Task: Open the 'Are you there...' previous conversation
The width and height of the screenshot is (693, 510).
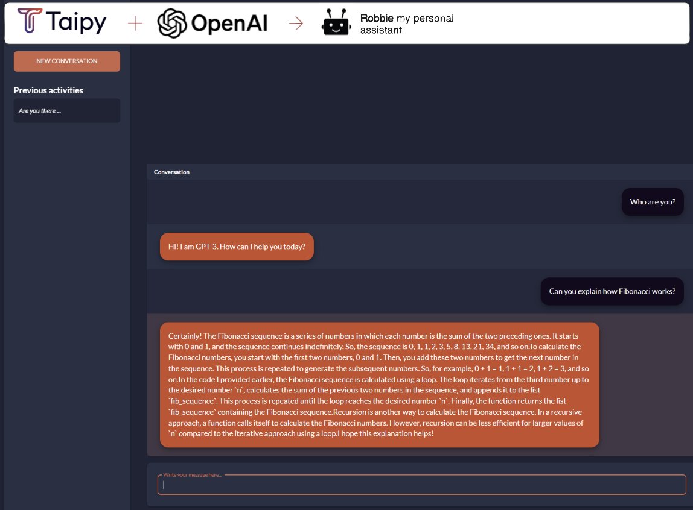Action: point(66,110)
